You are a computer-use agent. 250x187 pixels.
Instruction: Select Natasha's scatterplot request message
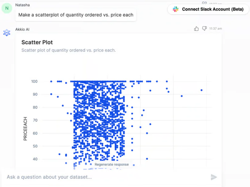coord(76,15)
